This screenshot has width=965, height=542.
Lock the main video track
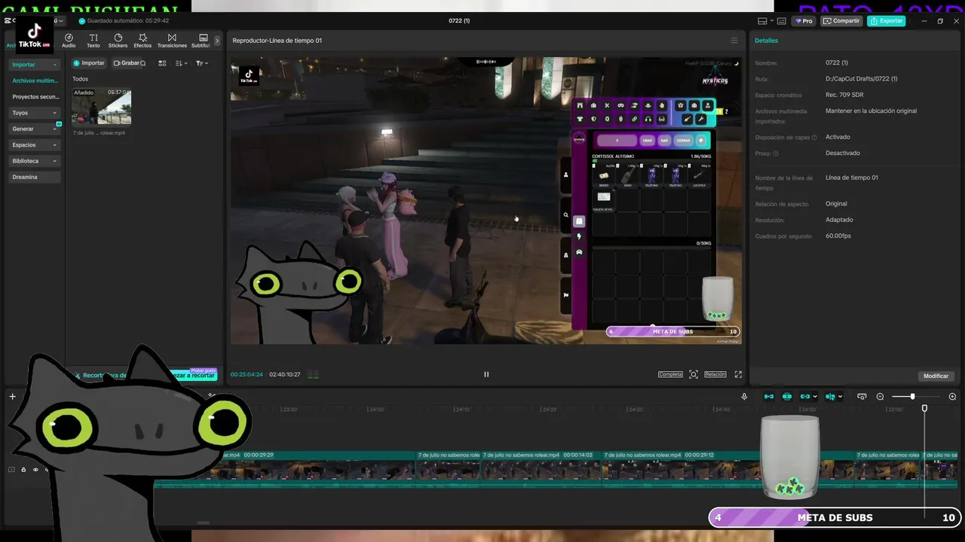coord(23,470)
